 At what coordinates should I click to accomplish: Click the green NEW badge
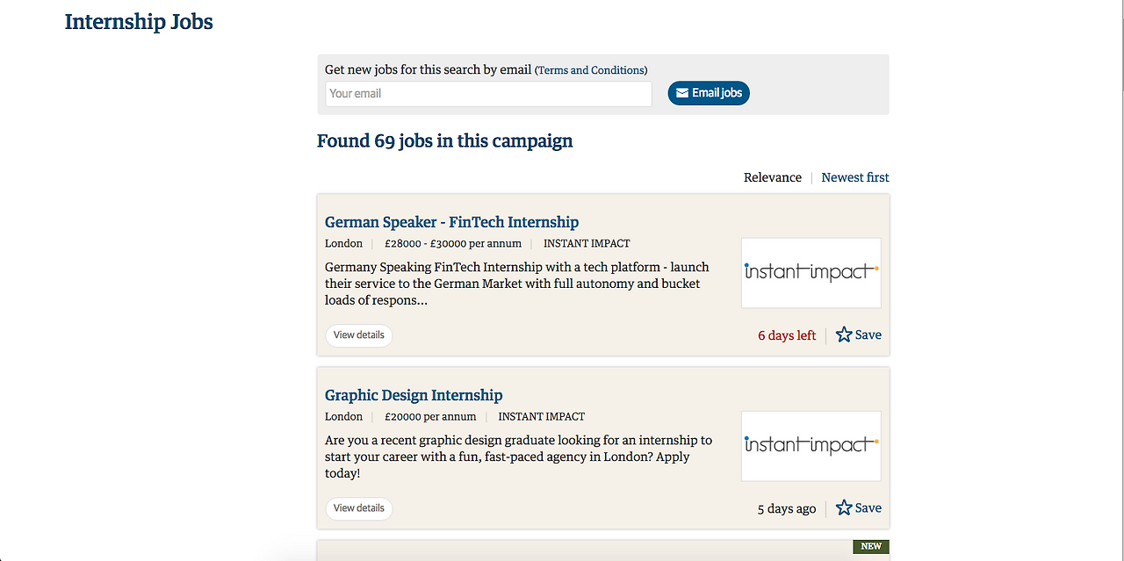870,546
